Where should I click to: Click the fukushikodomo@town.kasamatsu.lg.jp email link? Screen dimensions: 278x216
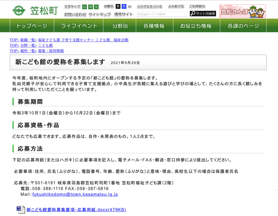click(75, 194)
